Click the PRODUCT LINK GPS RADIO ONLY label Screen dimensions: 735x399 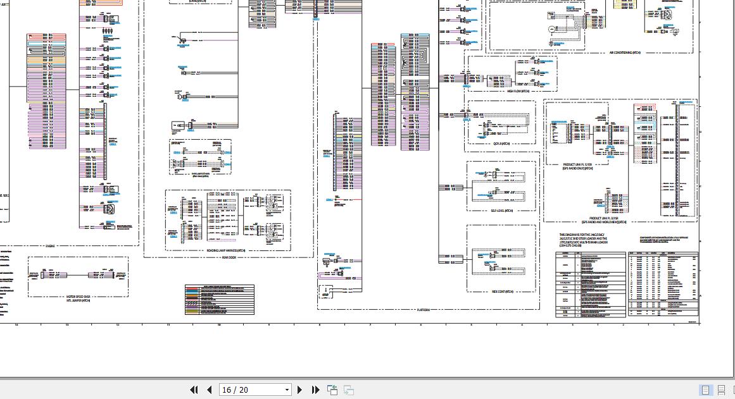pos(577,166)
